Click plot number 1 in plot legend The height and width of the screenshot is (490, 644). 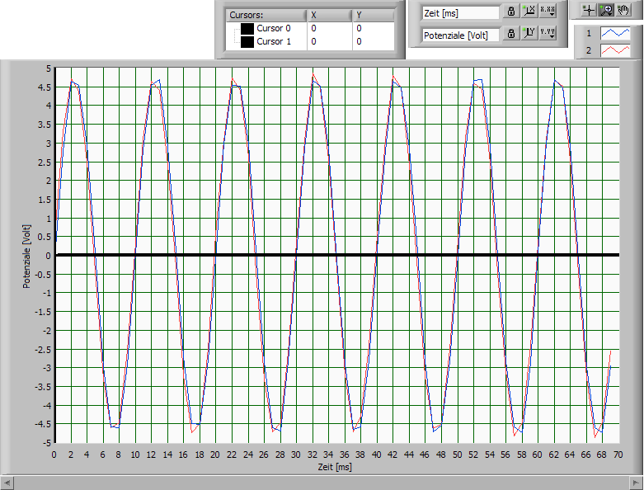click(x=589, y=33)
